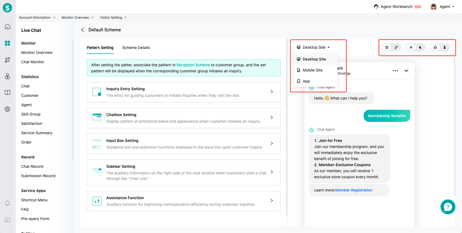Collapse the Desktop Site dropdown
This screenshot has height=233, width=462.
313,47
